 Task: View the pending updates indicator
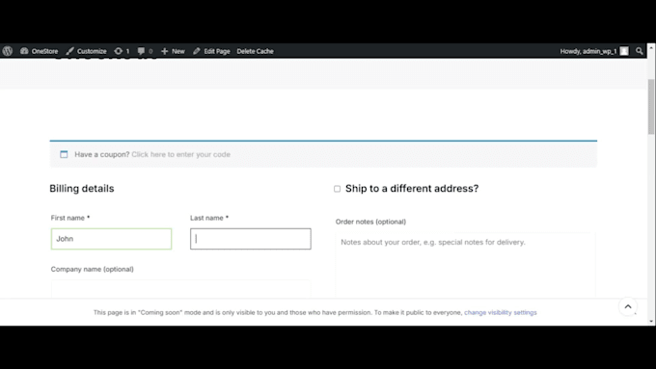tap(122, 51)
